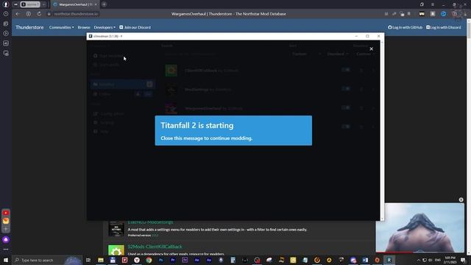Open the Developers dropdown on Thunderstore
The image size is (471, 265).
click(105, 27)
